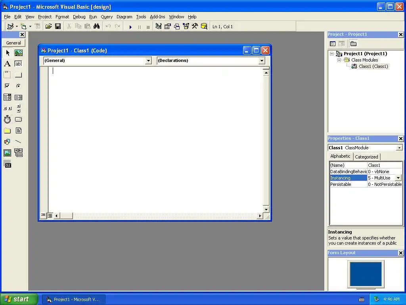Open dropdown arrow beside Add Project icon

(17, 27)
